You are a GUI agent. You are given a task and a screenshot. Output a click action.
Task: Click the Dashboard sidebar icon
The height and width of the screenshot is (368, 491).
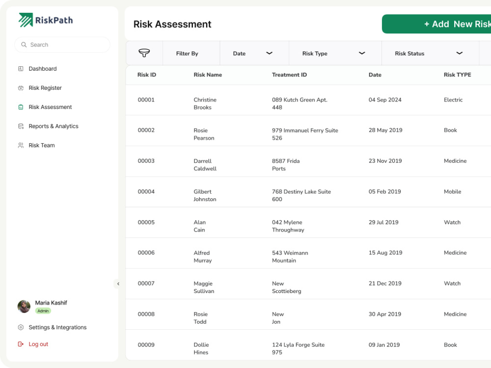click(x=21, y=69)
